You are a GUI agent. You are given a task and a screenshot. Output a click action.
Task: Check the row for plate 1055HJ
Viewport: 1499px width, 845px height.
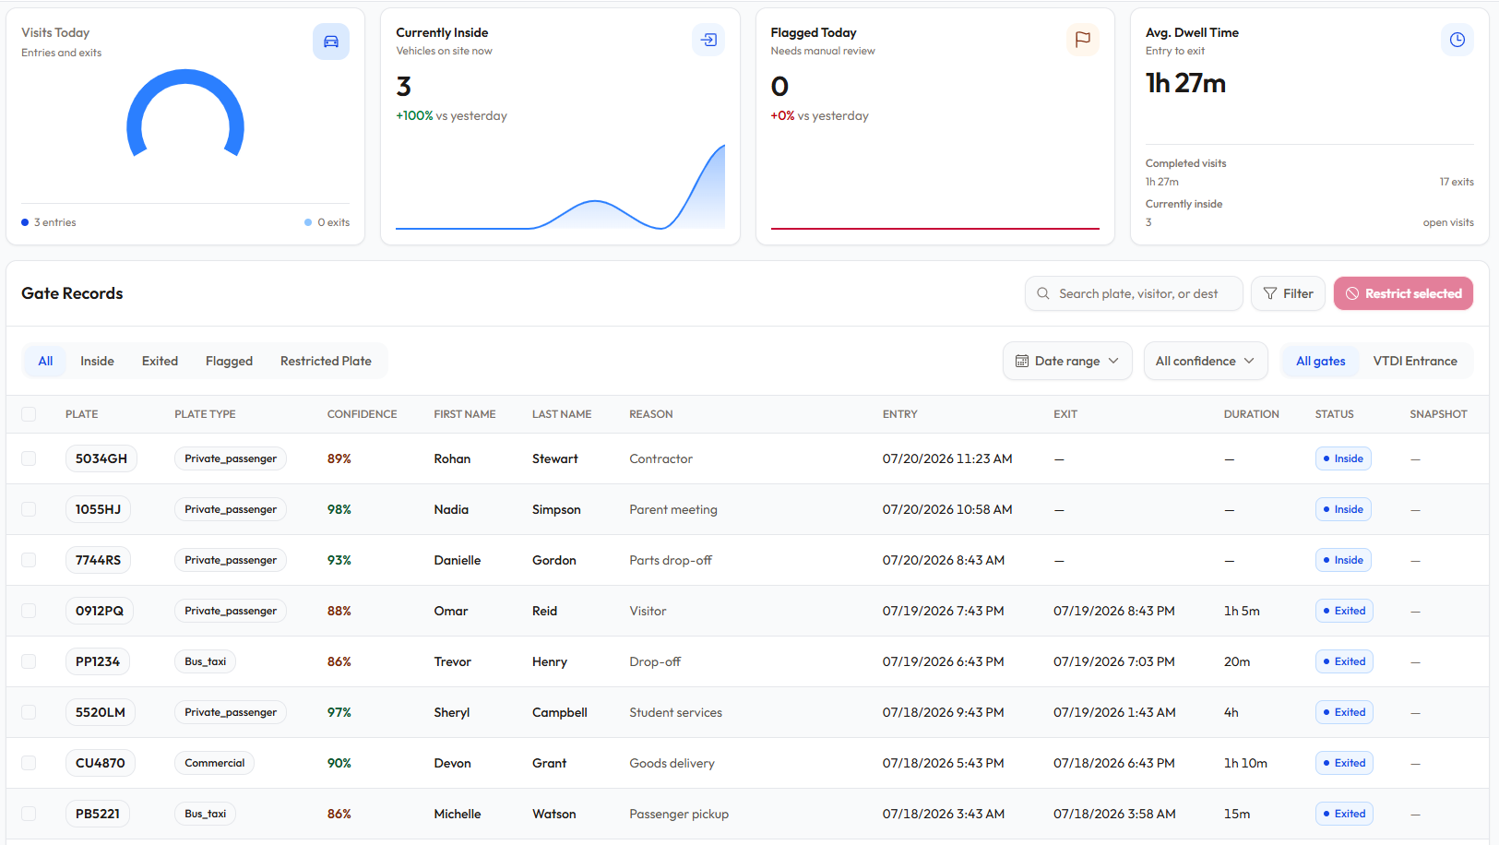click(29, 509)
